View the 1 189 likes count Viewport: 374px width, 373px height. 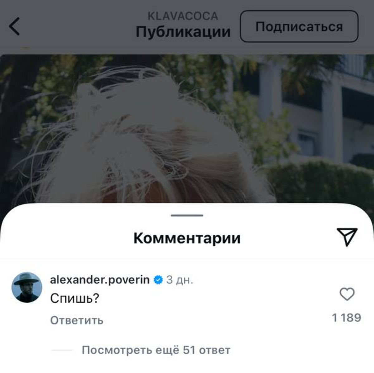(347, 318)
